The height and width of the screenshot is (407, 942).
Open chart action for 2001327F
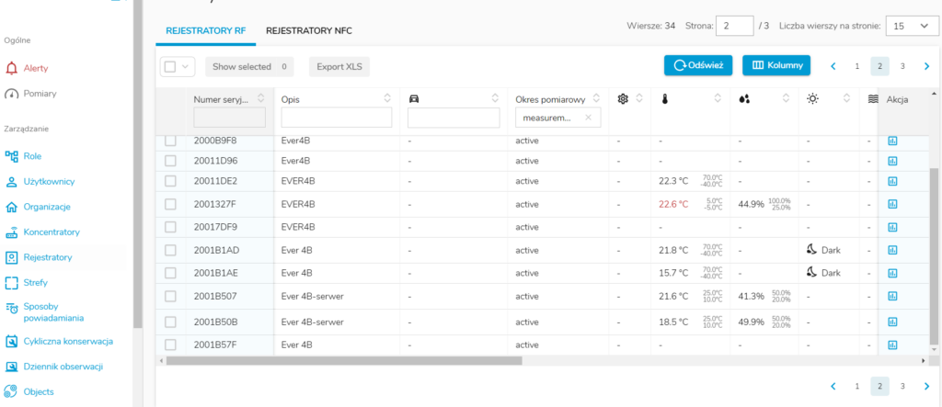coord(892,204)
